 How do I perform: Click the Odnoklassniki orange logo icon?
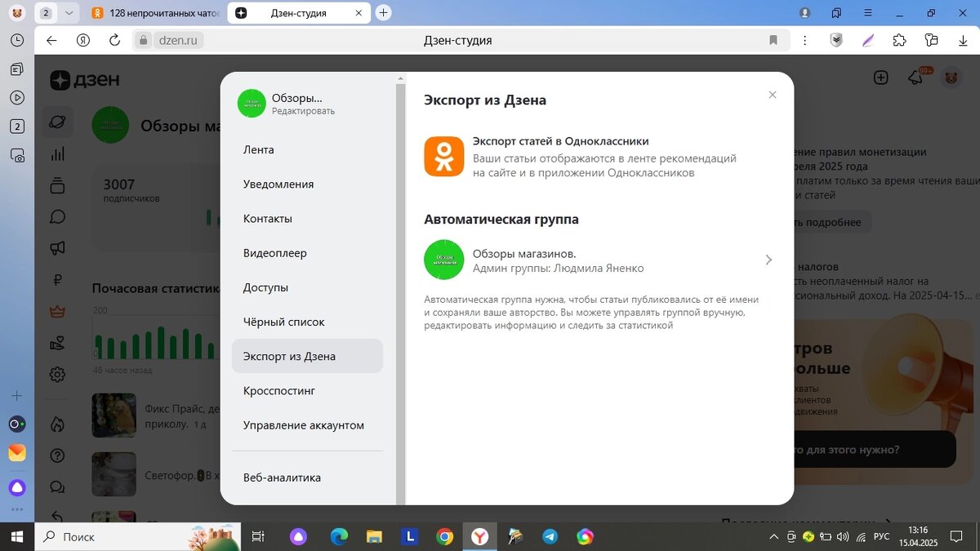click(x=443, y=157)
